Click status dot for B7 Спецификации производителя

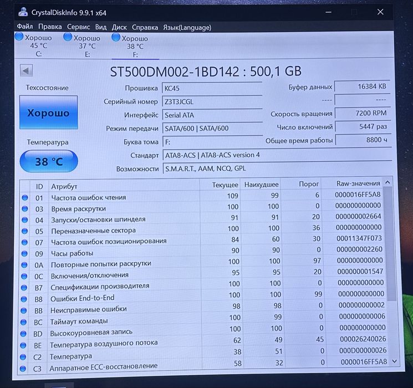pyautogui.click(x=24, y=288)
